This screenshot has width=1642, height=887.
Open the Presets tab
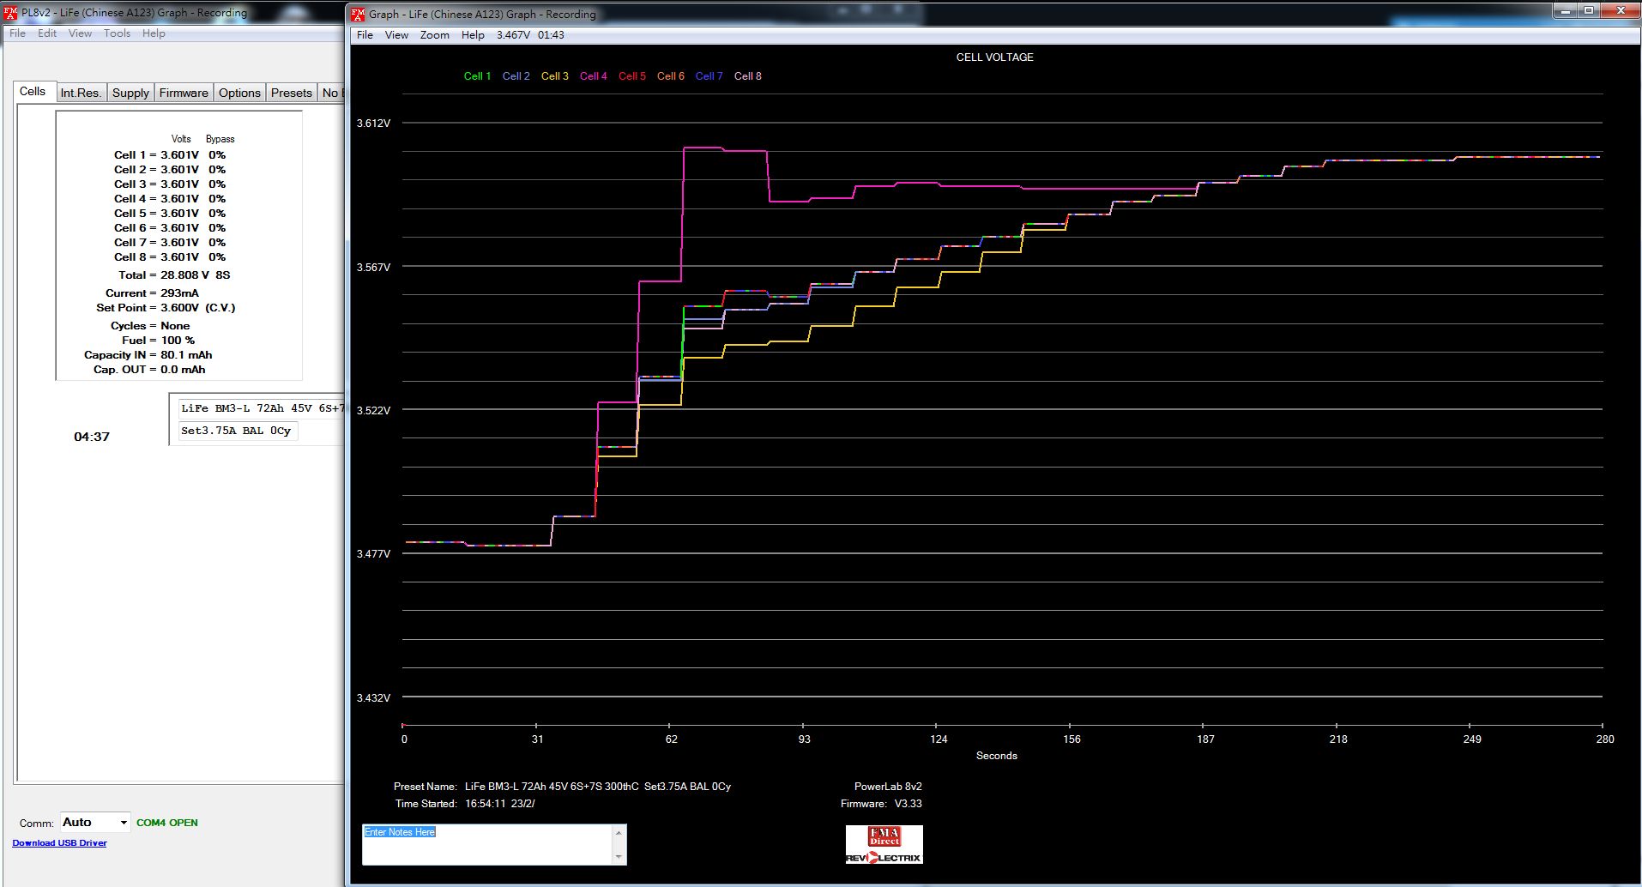[x=291, y=93]
